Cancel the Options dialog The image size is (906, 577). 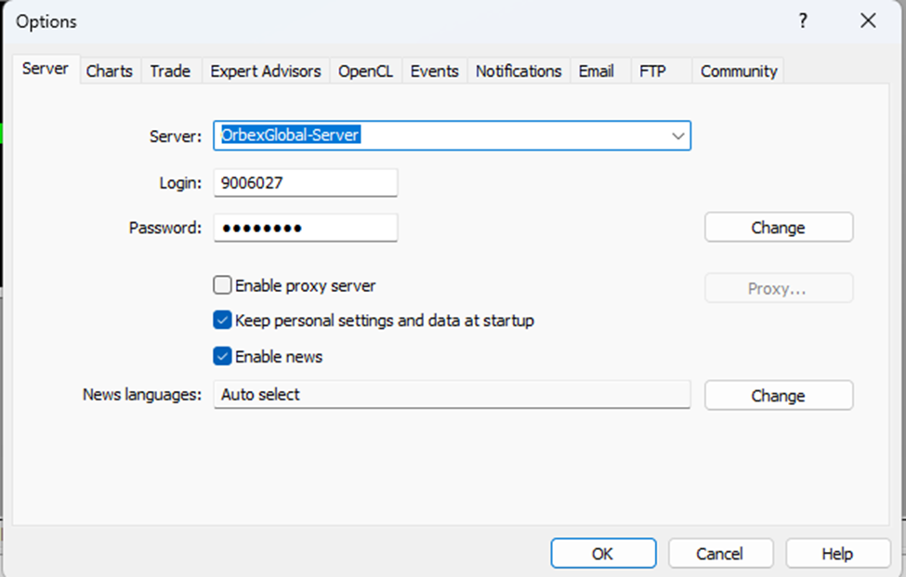pyautogui.click(x=720, y=554)
